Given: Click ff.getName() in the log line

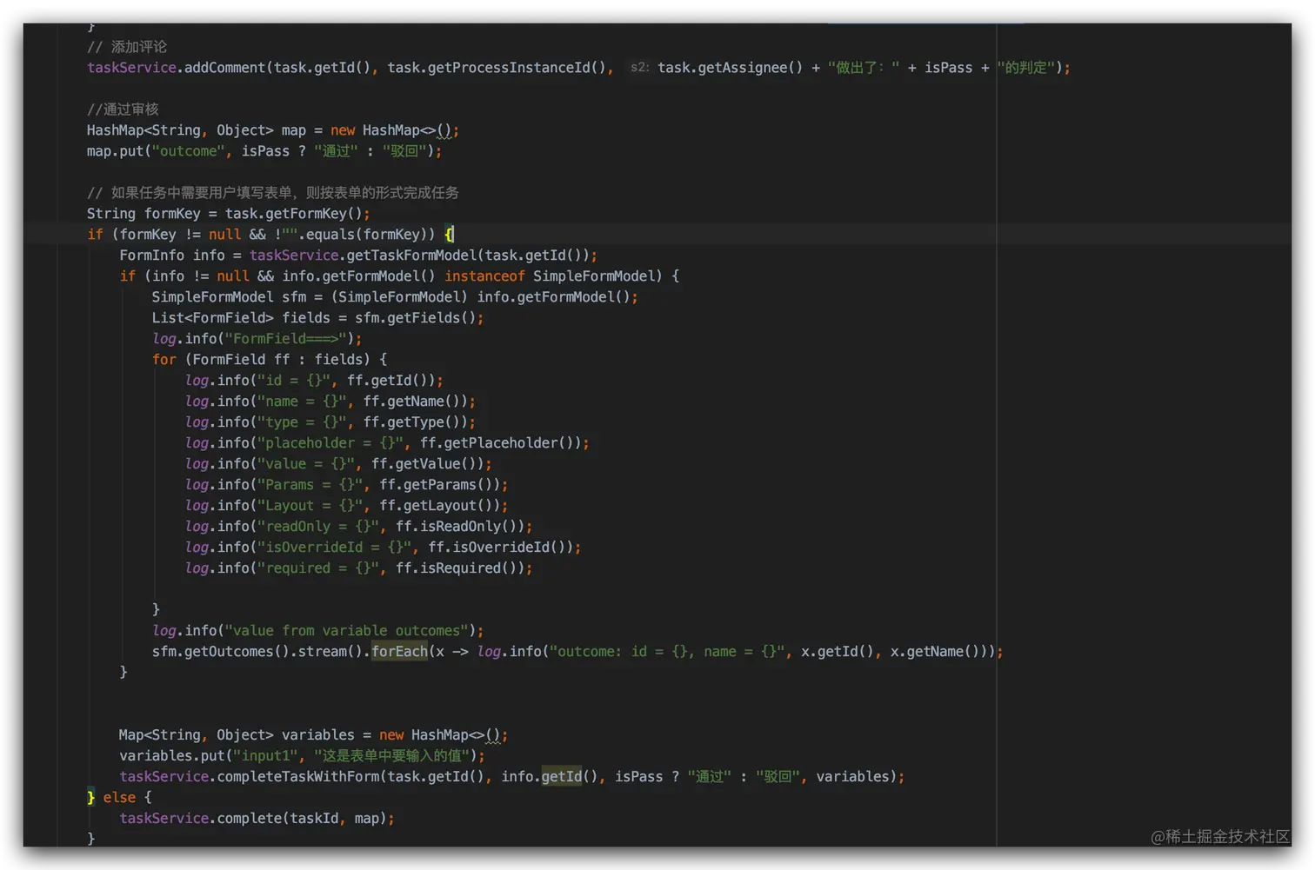Looking at the screenshot, I should [415, 402].
